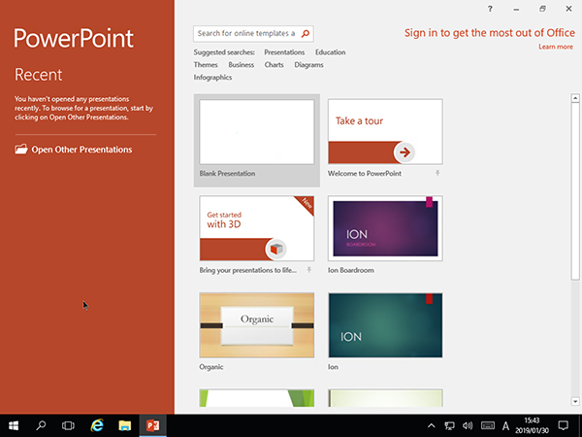The height and width of the screenshot is (437, 582).
Task: Open the Windows Start menu
Action: pos(14,425)
